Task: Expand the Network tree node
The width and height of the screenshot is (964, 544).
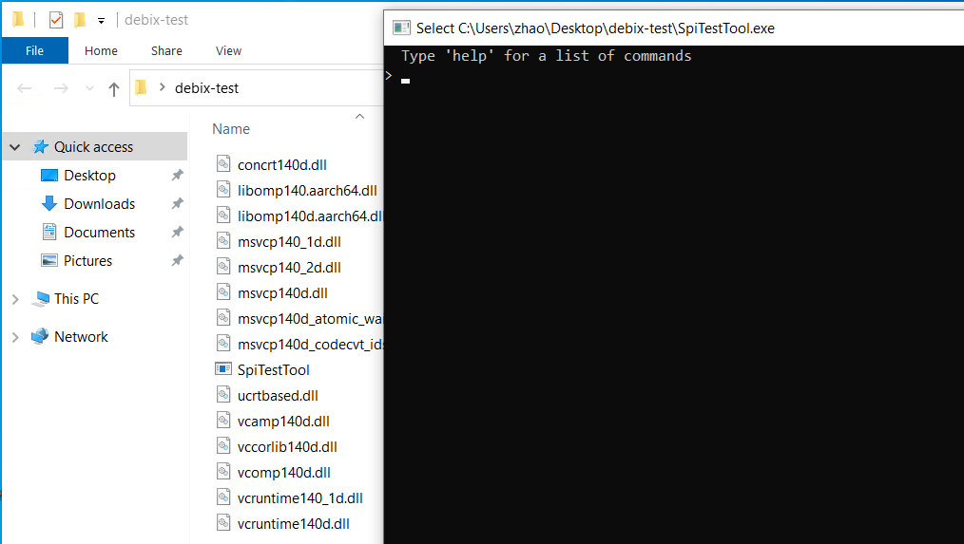Action: pyautogui.click(x=15, y=337)
